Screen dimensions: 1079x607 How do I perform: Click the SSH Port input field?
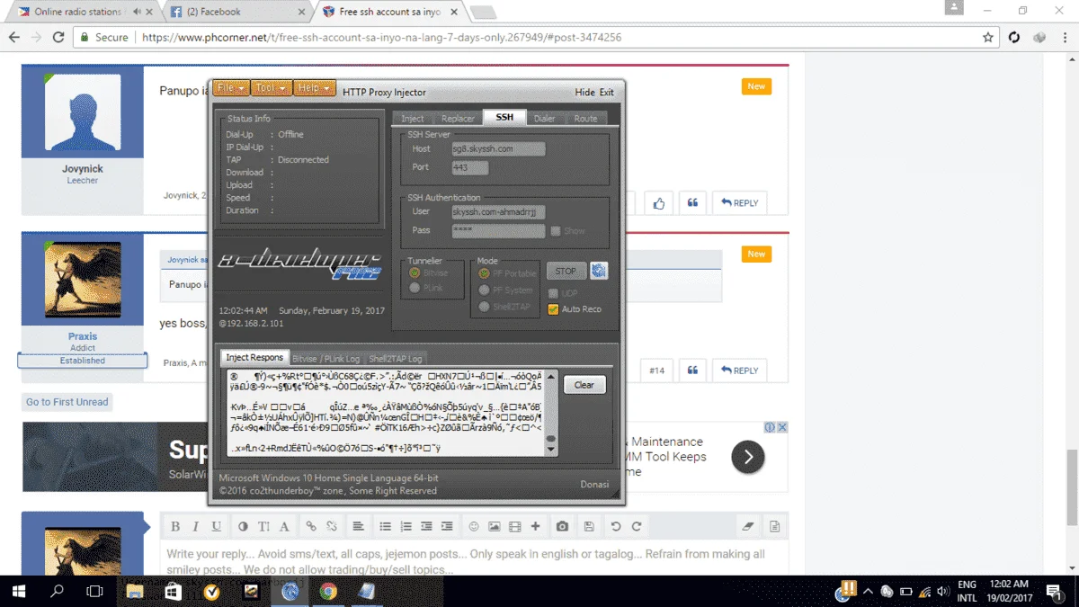(x=469, y=168)
